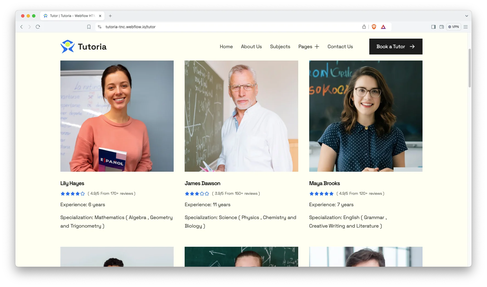Show the browser sidebar panel icon
487x287 pixels.
click(433, 27)
